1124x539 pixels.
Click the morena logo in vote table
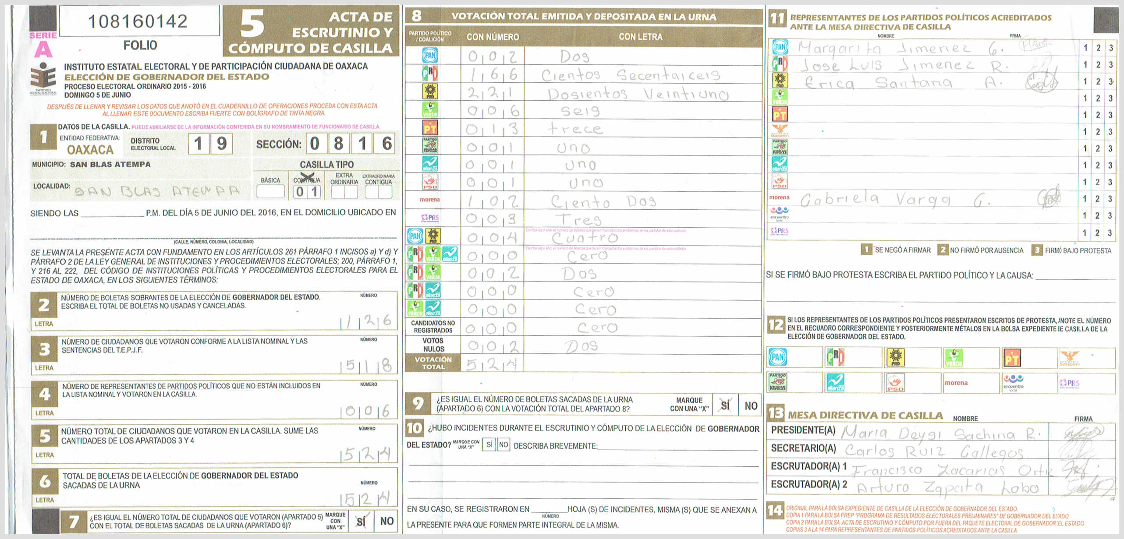click(429, 200)
